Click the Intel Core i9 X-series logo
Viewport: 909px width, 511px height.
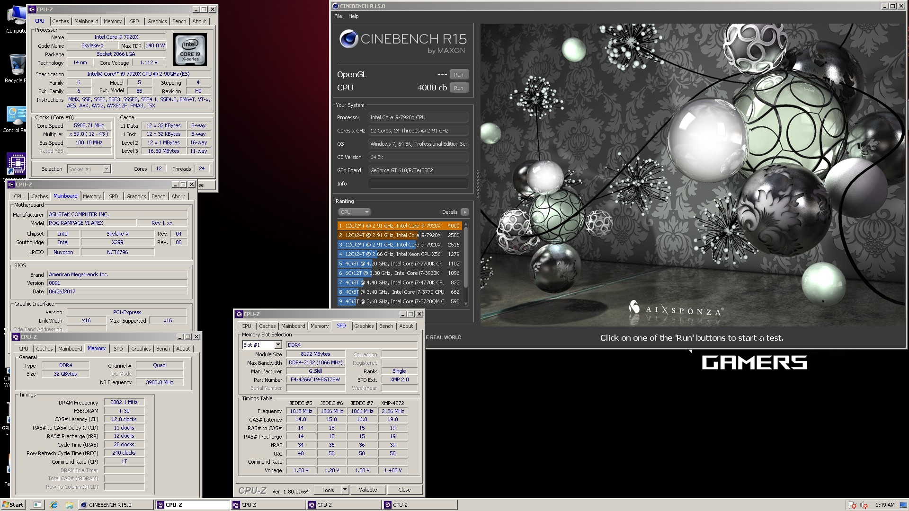click(190, 50)
